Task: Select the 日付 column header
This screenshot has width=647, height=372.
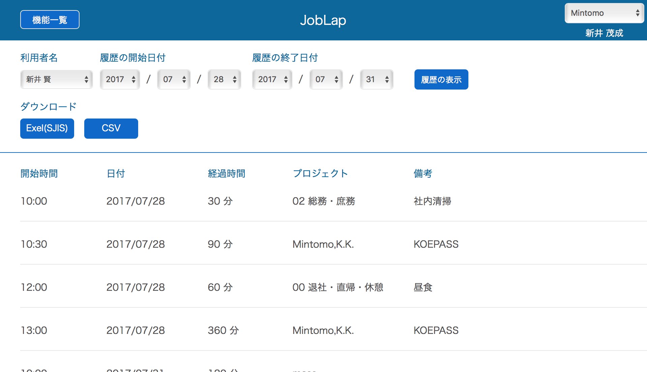Action: tap(115, 173)
